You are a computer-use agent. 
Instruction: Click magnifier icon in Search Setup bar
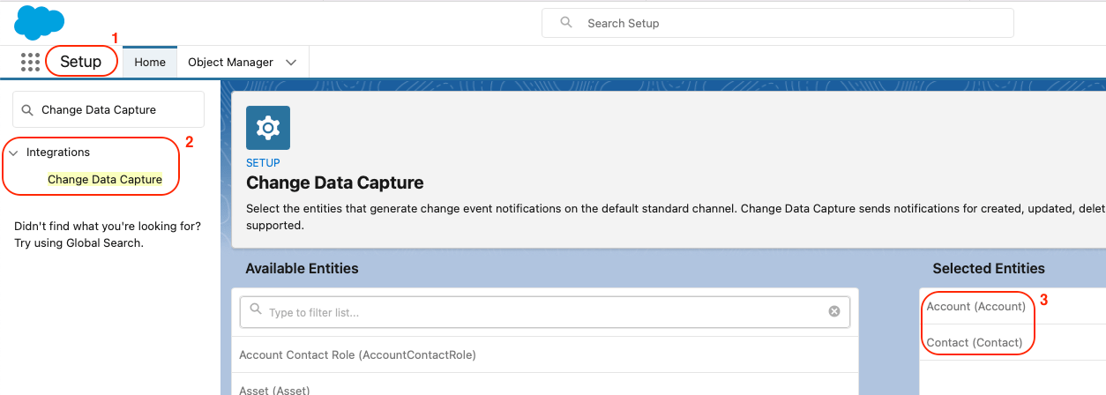pos(566,23)
